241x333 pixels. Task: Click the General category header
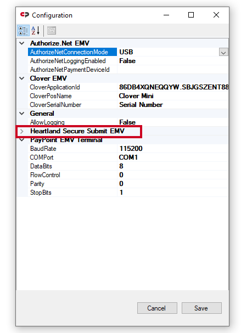pyautogui.click(x=42, y=114)
